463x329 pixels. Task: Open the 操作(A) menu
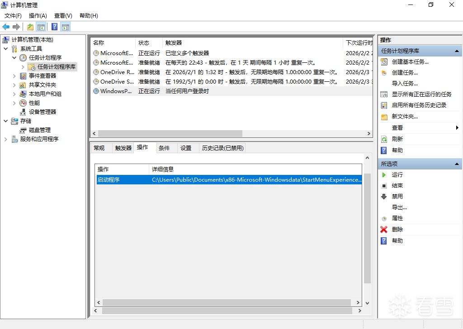tap(38, 15)
